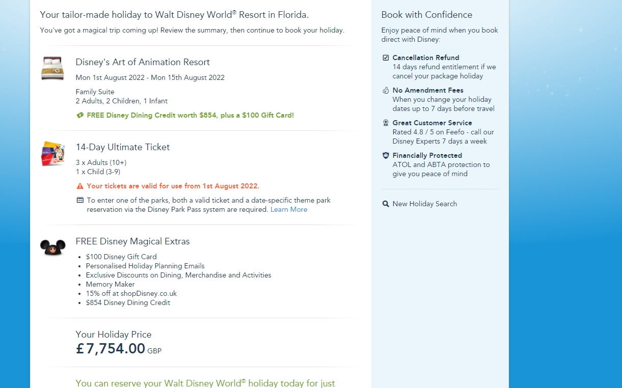
Task: Click the 3 x Adults (10+) line
Action: [101, 162]
